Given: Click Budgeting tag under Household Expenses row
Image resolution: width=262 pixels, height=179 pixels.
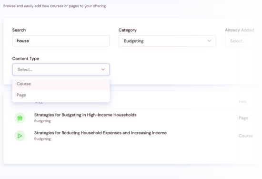Looking at the screenshot, I should click(x=42, y=139).
